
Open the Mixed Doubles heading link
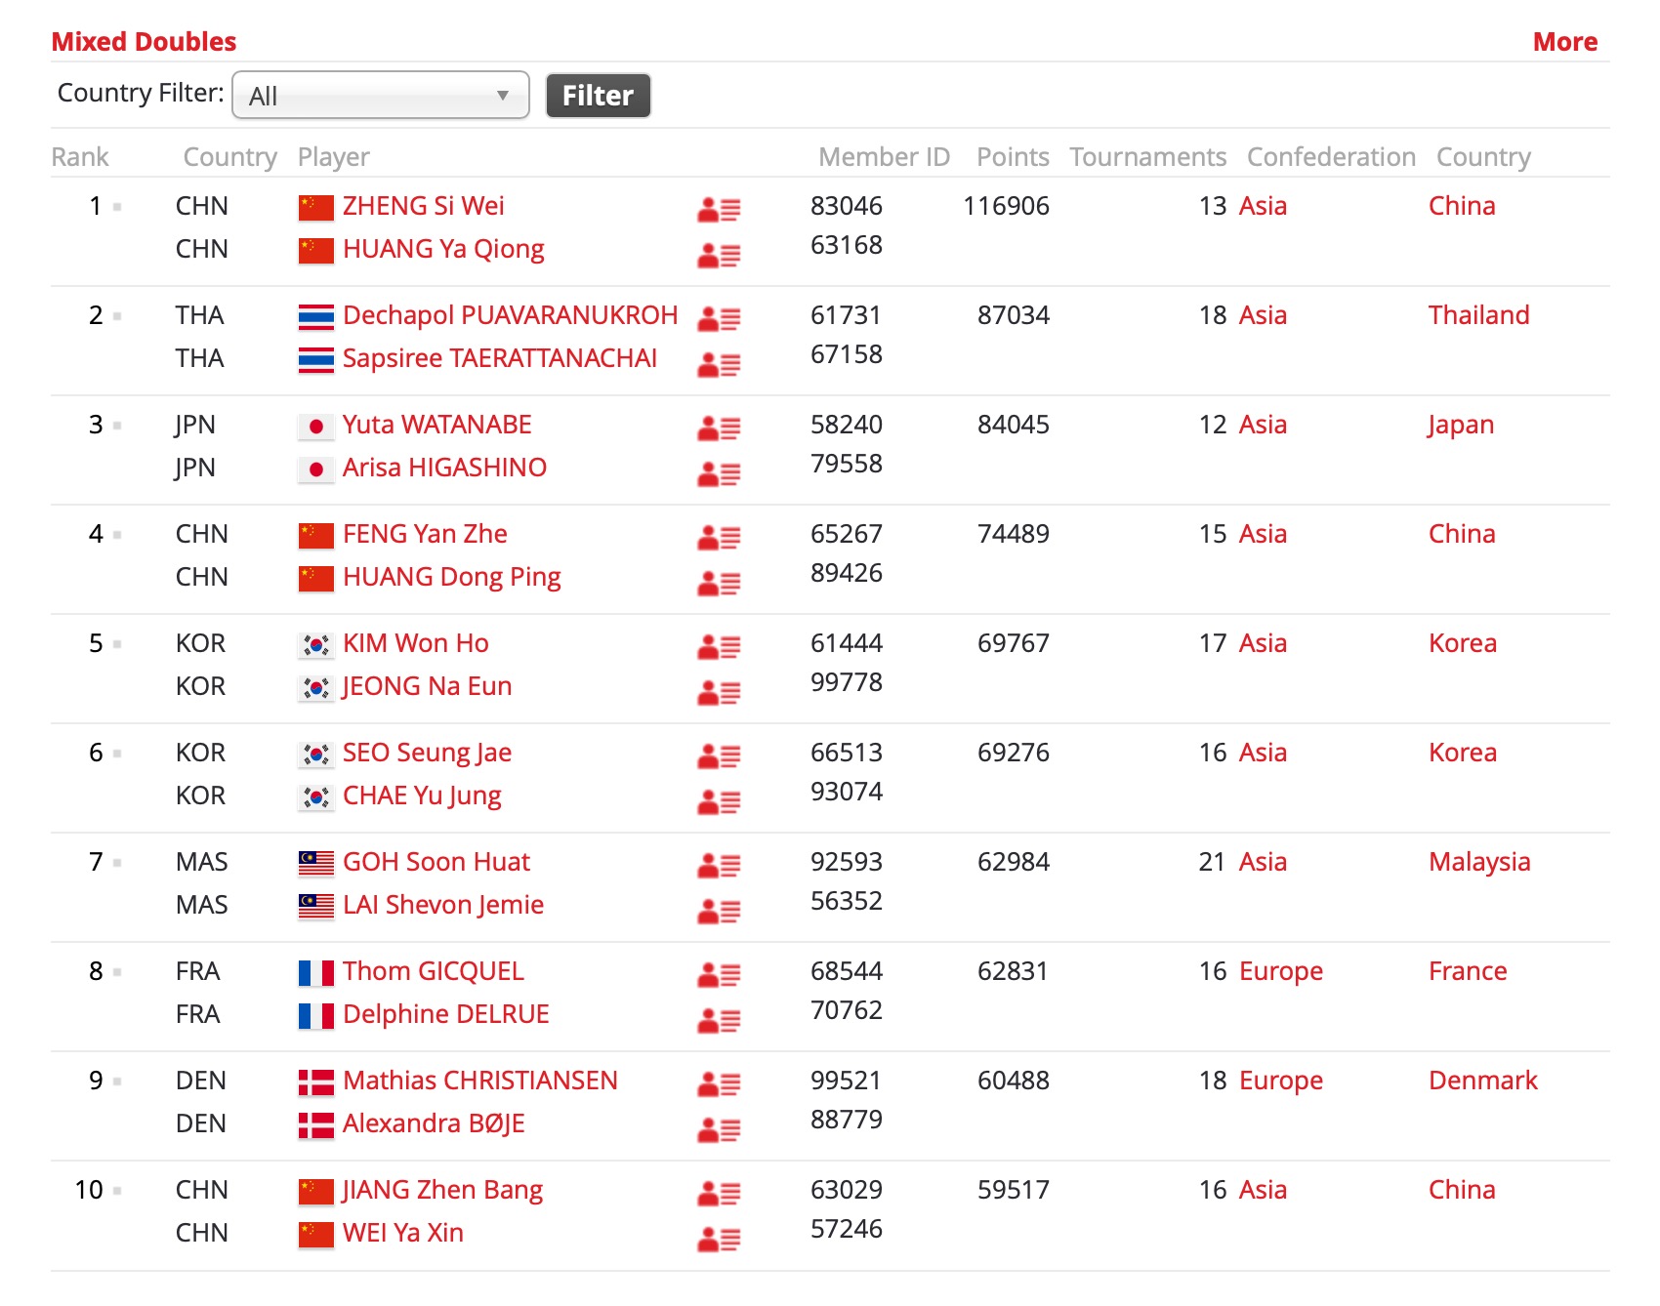pyautogui.click(x=144, y=42)
